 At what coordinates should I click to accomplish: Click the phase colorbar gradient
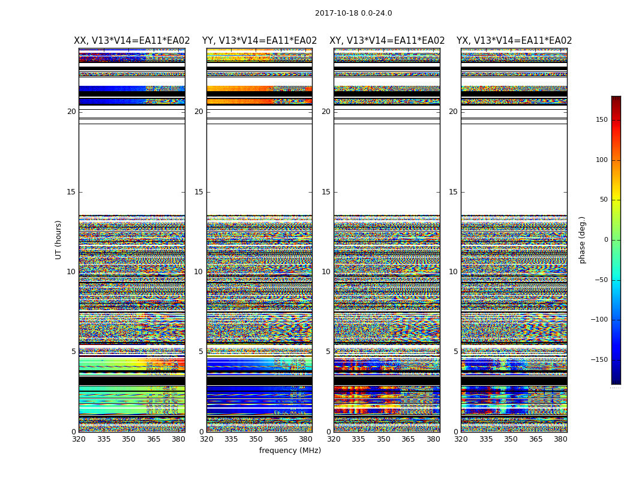[x=616, y=240]
